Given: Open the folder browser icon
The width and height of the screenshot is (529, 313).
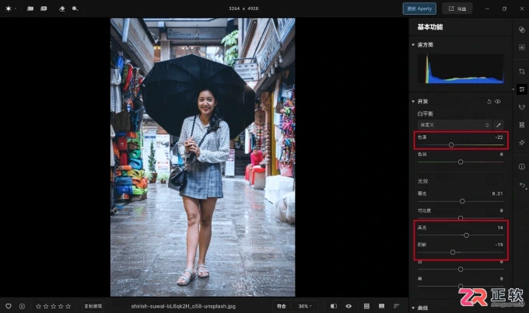Looking at the screenshot, I should [30, 9].
